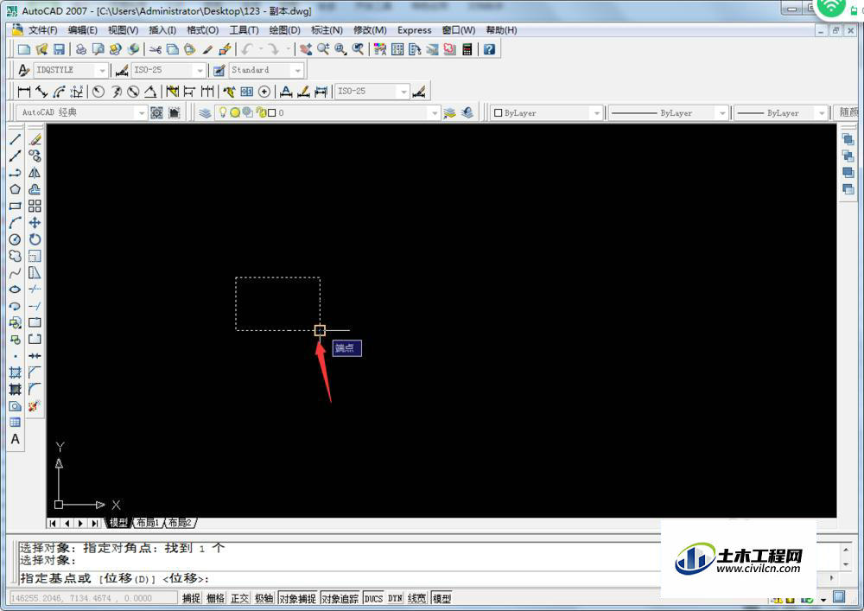
Task: Click the layer 0 color square
Action: point(271,113)
